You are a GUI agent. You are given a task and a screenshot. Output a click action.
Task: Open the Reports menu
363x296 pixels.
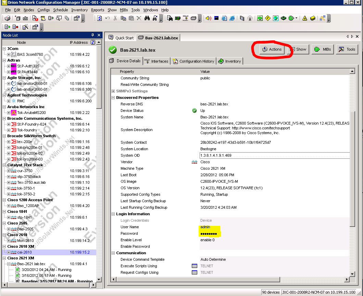point(98,10)
